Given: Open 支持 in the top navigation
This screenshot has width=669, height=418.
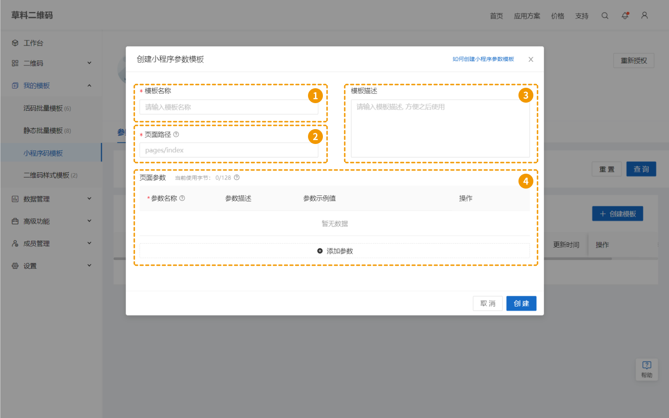Looking at the screenshot, I should 582,16.
